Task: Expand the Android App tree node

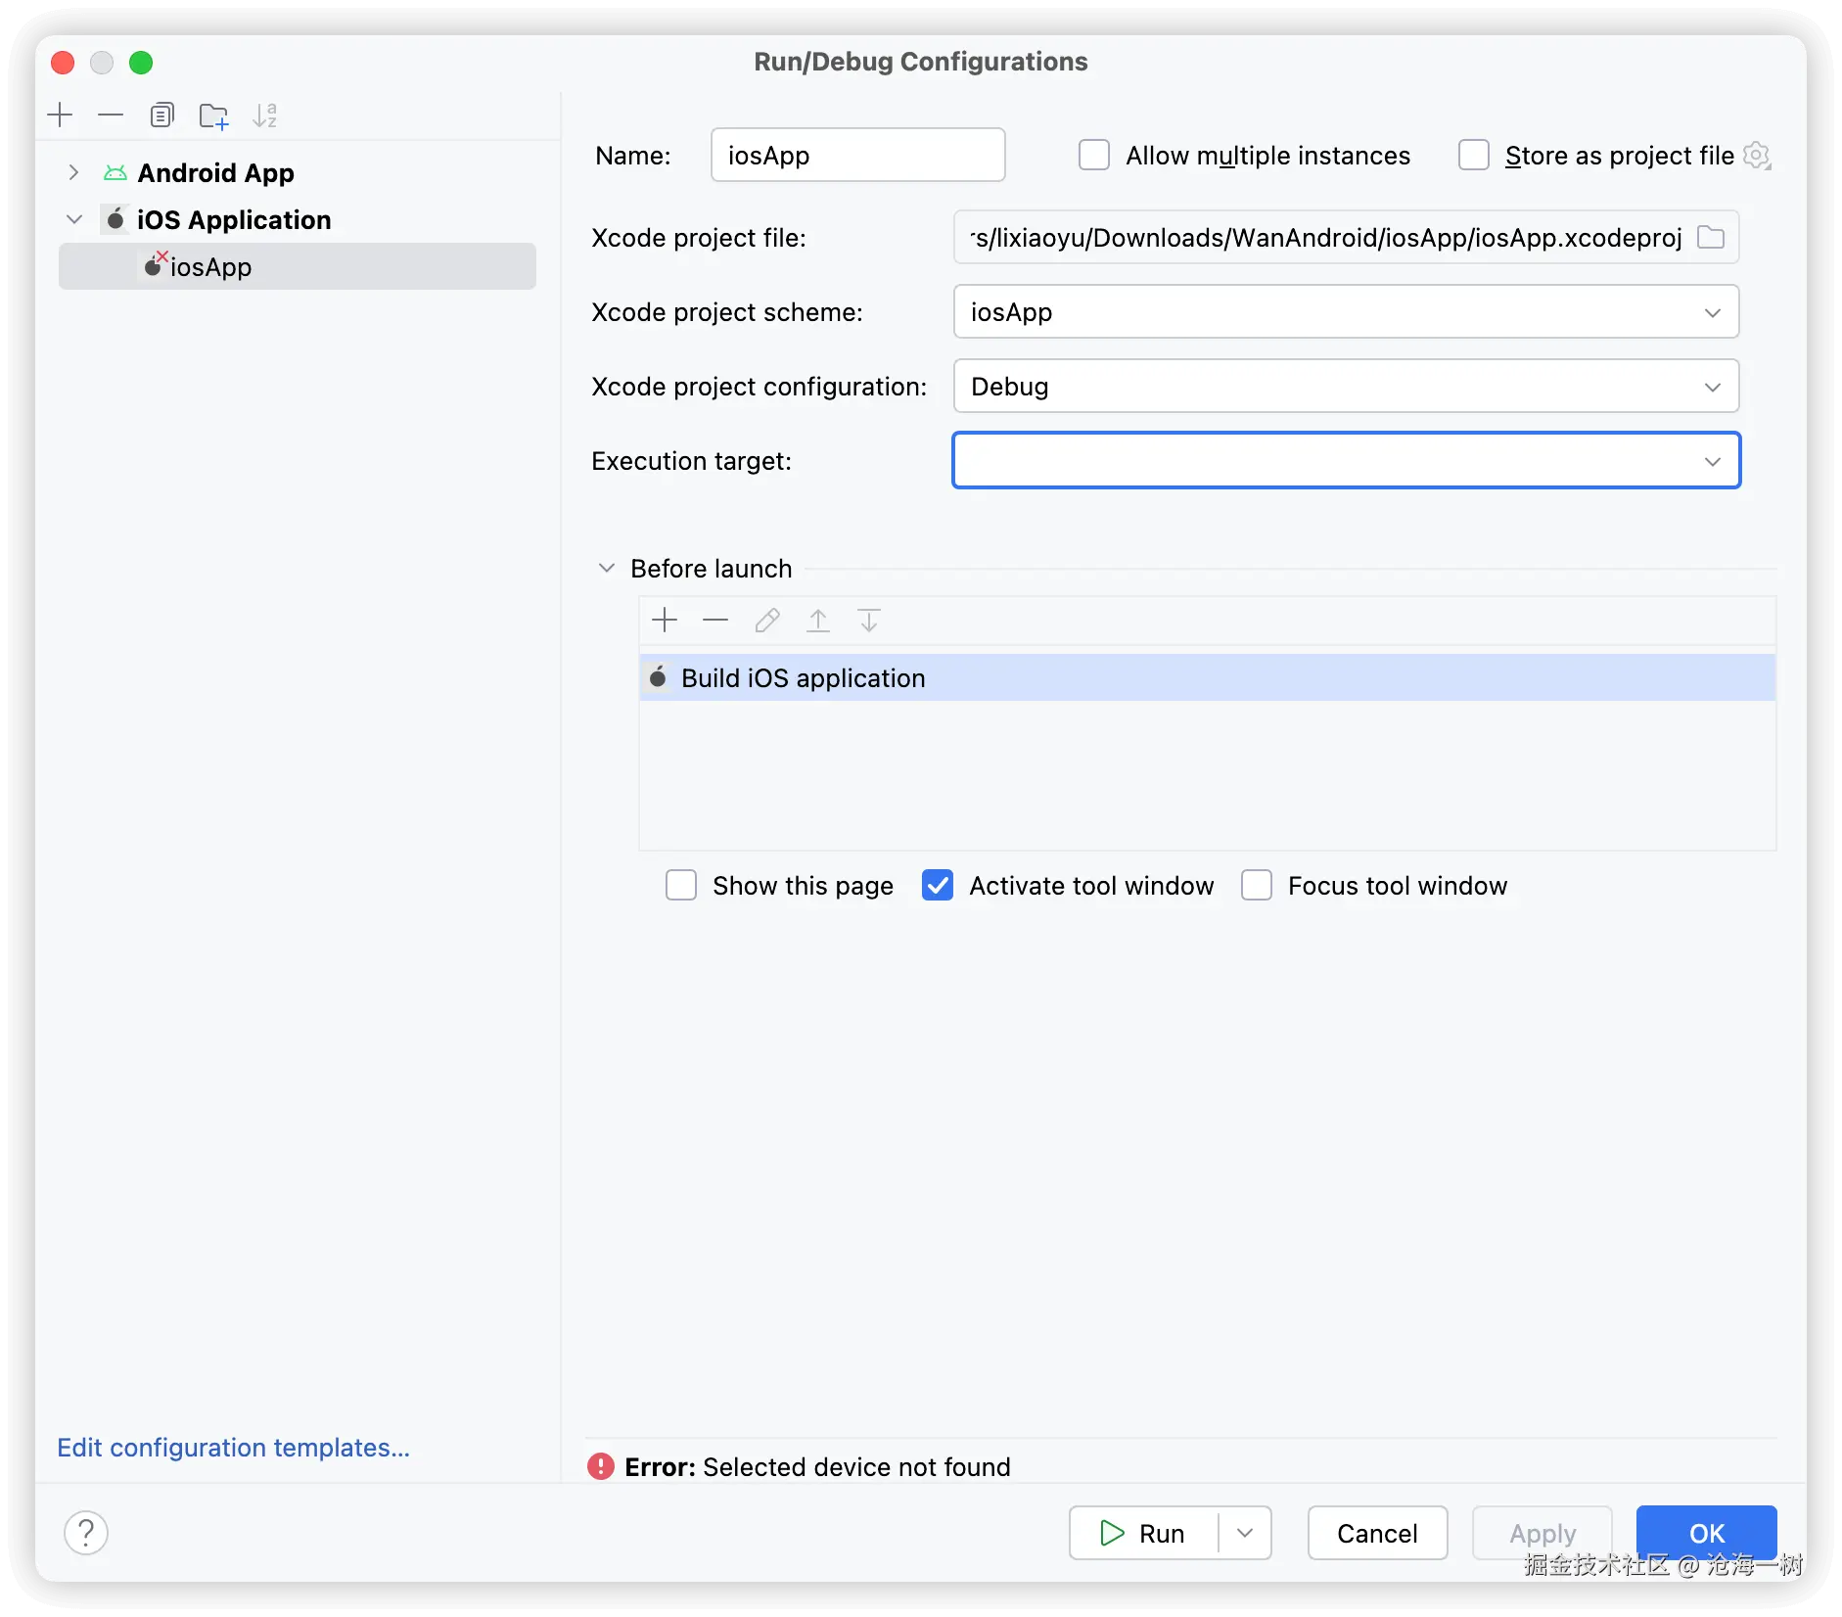Action: click(x=73, y=173)
